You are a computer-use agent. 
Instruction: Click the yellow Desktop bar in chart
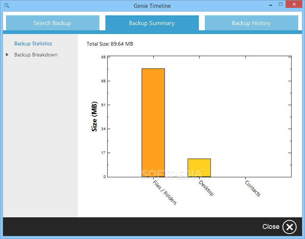(199, 168)
